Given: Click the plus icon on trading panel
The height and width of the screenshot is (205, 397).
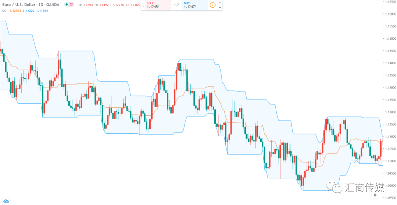Looking at the screenshot, I should click(x=220, y=3).
